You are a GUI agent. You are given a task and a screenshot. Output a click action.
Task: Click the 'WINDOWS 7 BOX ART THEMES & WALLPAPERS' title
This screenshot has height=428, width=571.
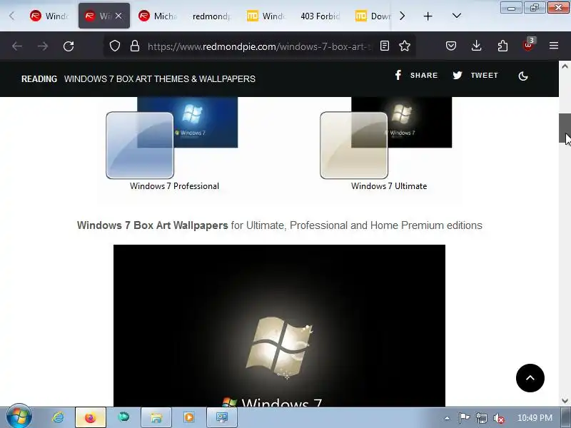(160, 79)
